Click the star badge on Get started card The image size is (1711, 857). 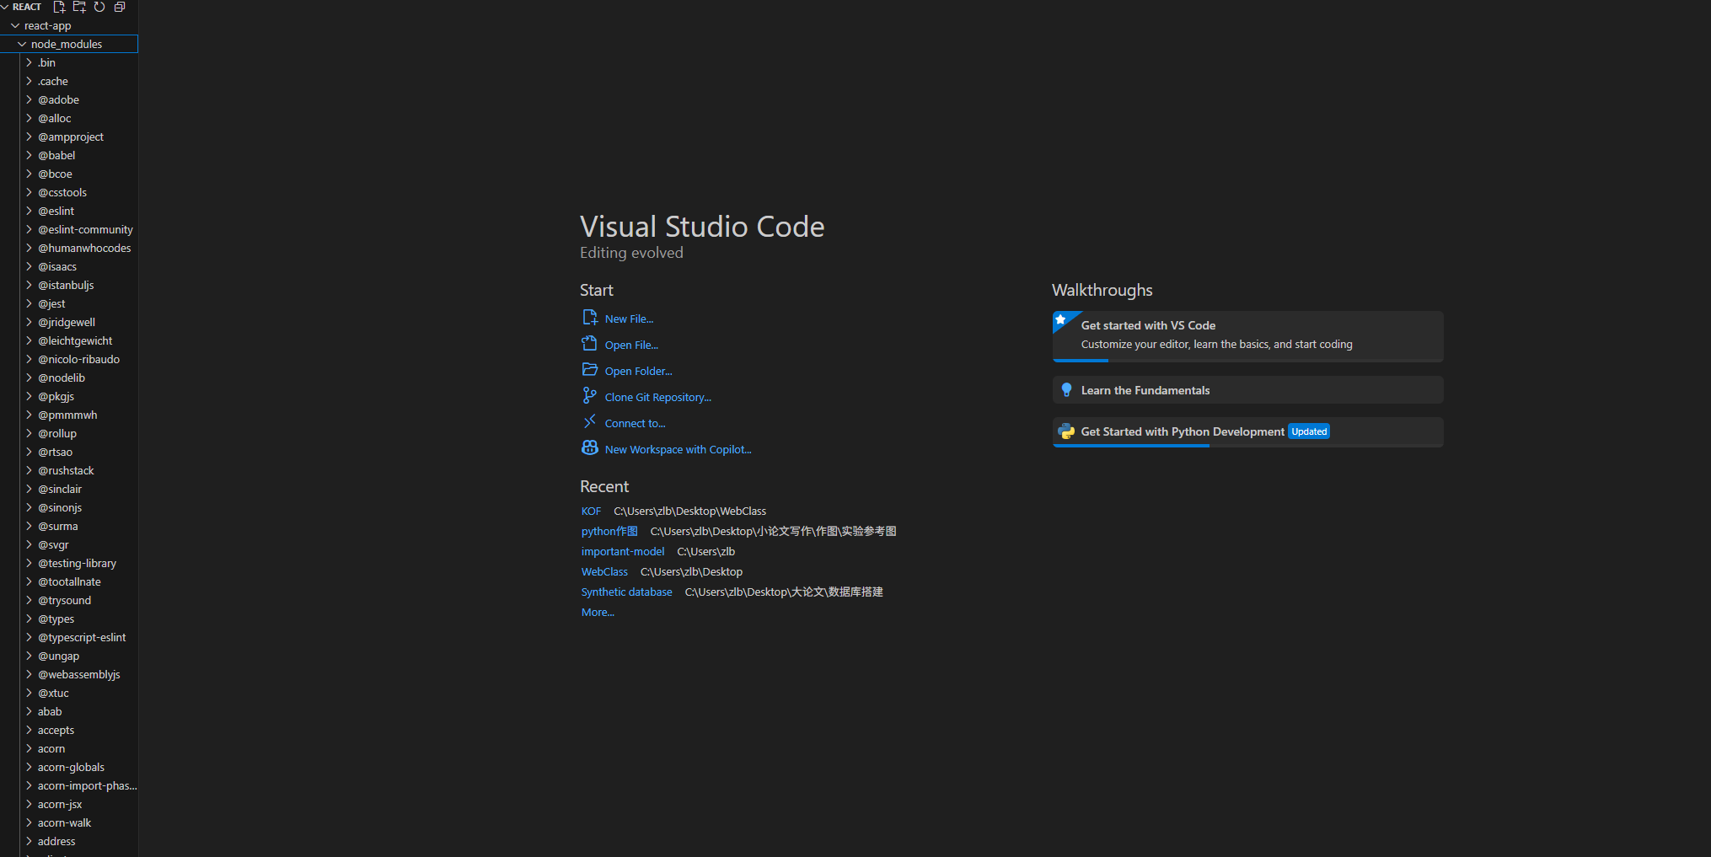coord(1061,320)
